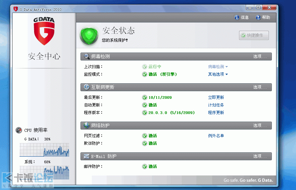Click the green check beside 10/11/2009
Image resolution: width=296 pixels, height=190 pixels.
(145, 97)
